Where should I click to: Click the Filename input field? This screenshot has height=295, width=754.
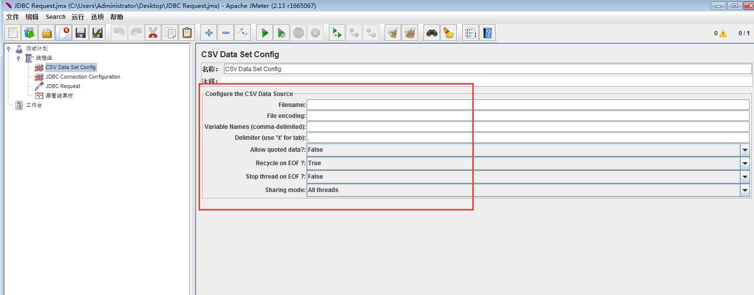pyautogui.click(x=528, y=105)
